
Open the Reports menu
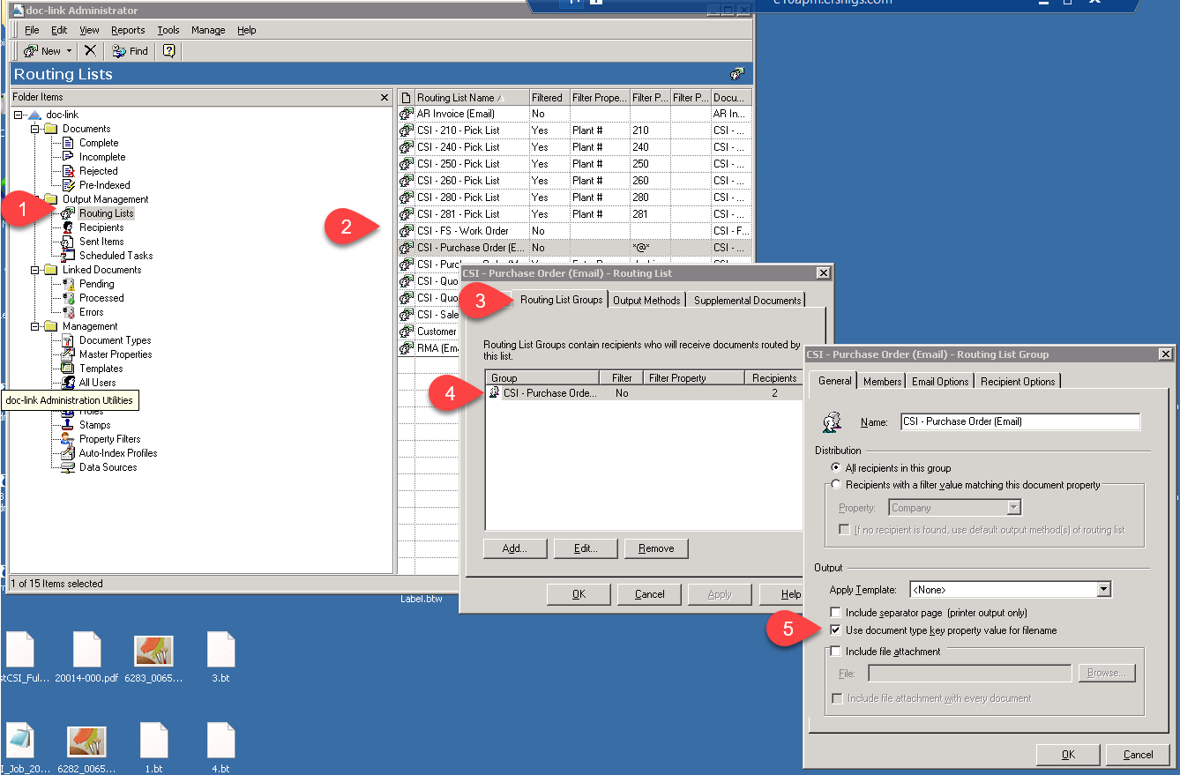(x=128, y=30)
